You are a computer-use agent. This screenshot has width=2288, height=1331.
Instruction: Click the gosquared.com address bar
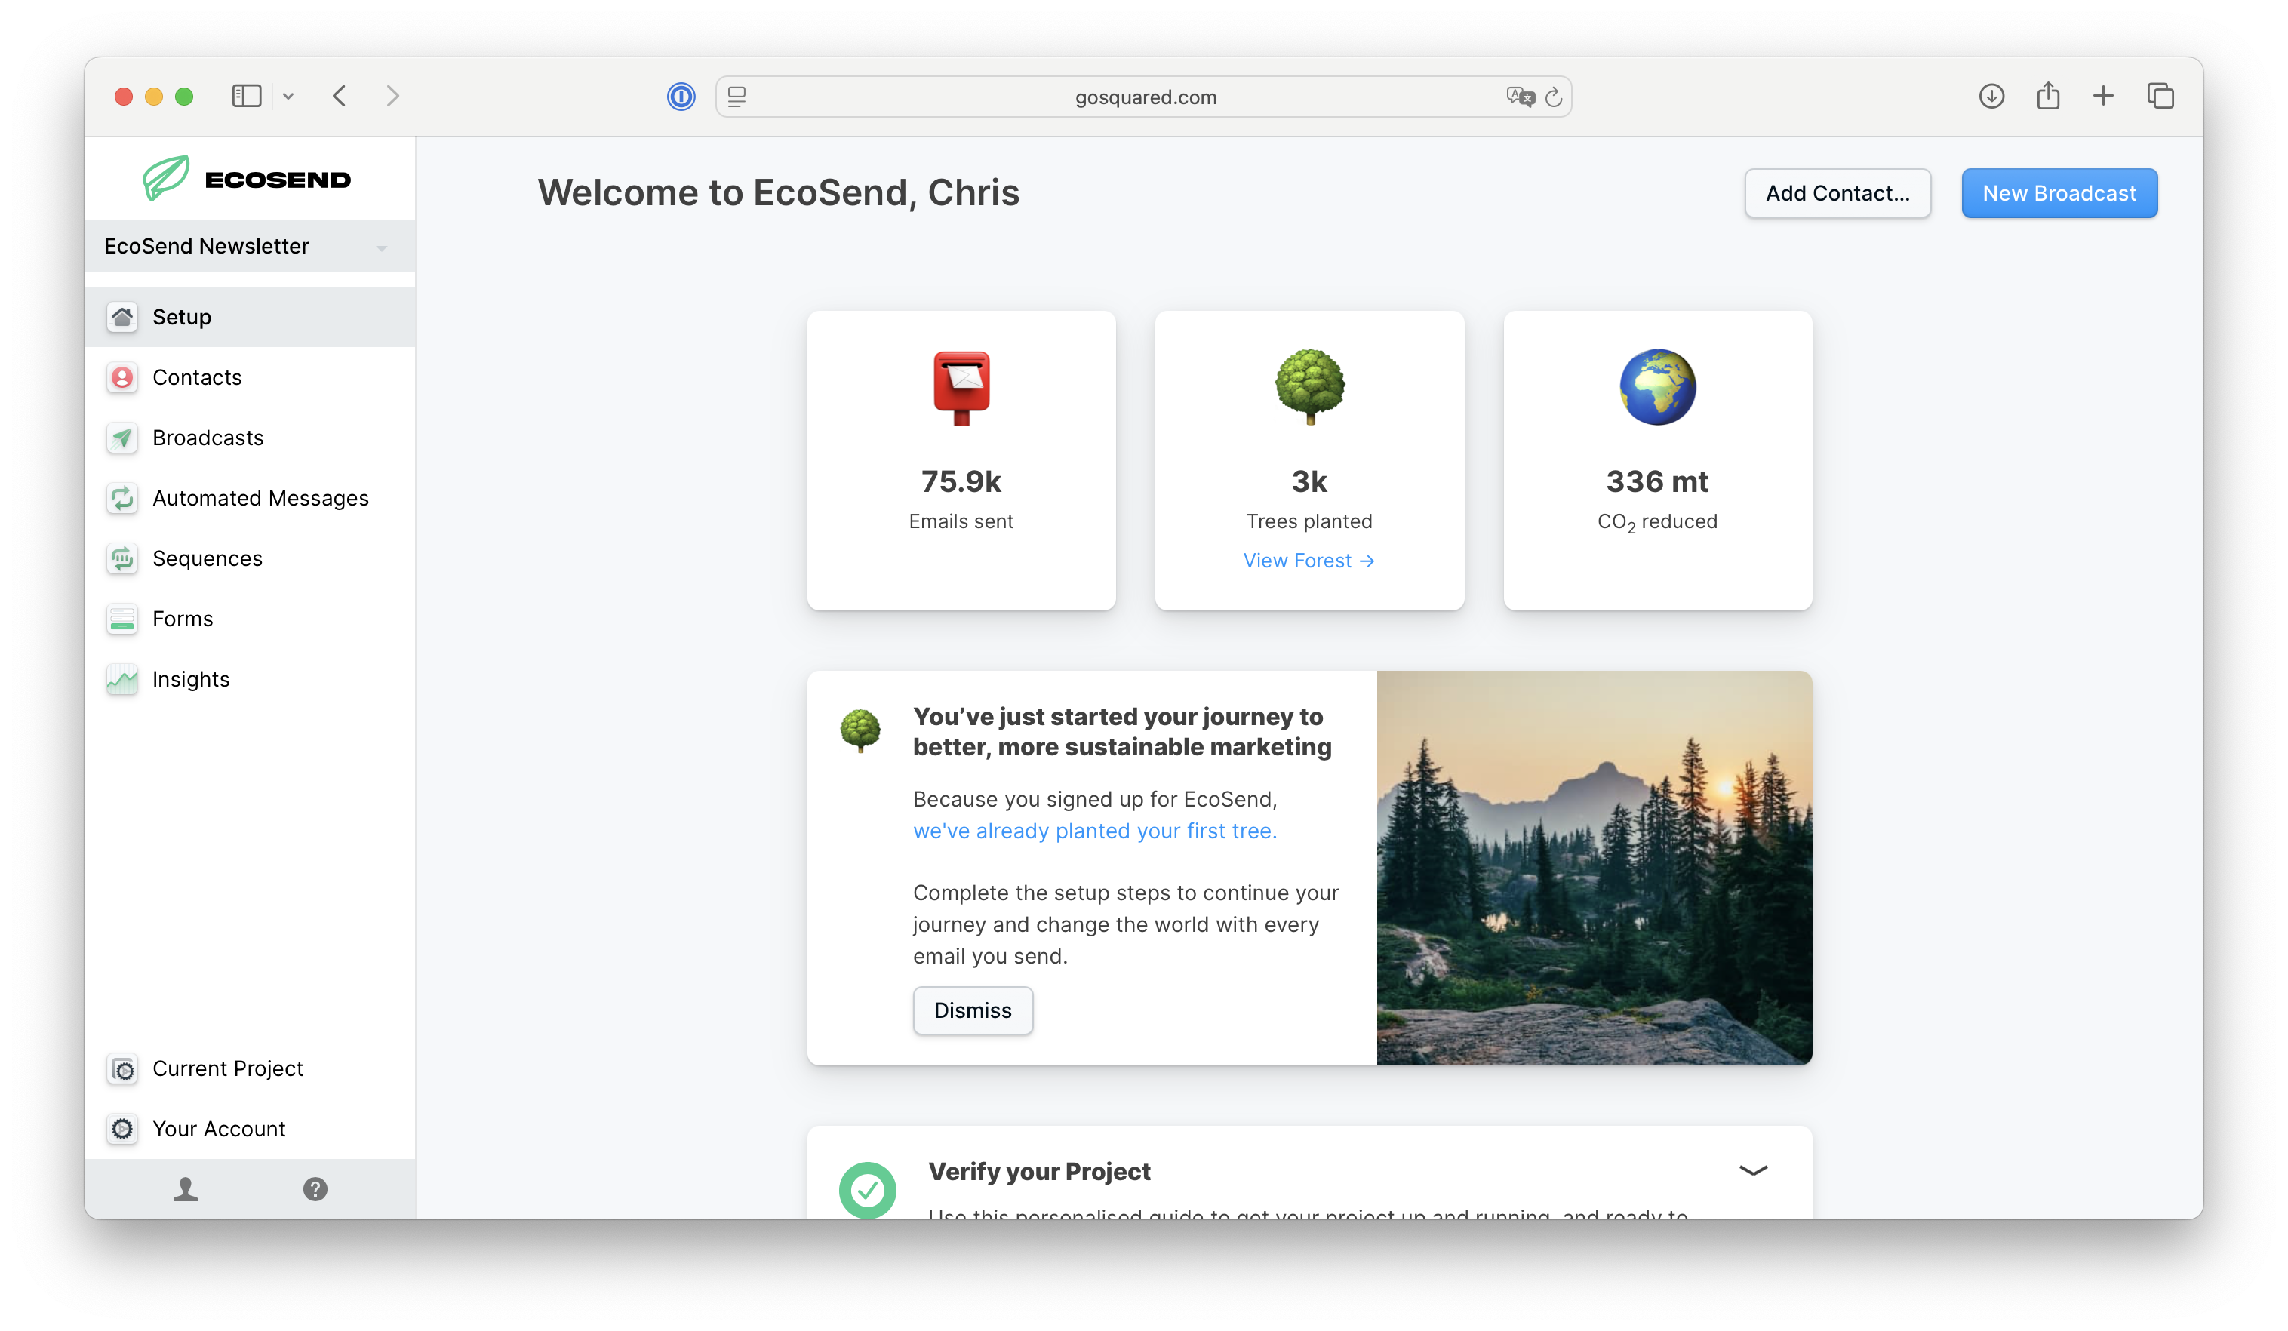(1144, 97)
